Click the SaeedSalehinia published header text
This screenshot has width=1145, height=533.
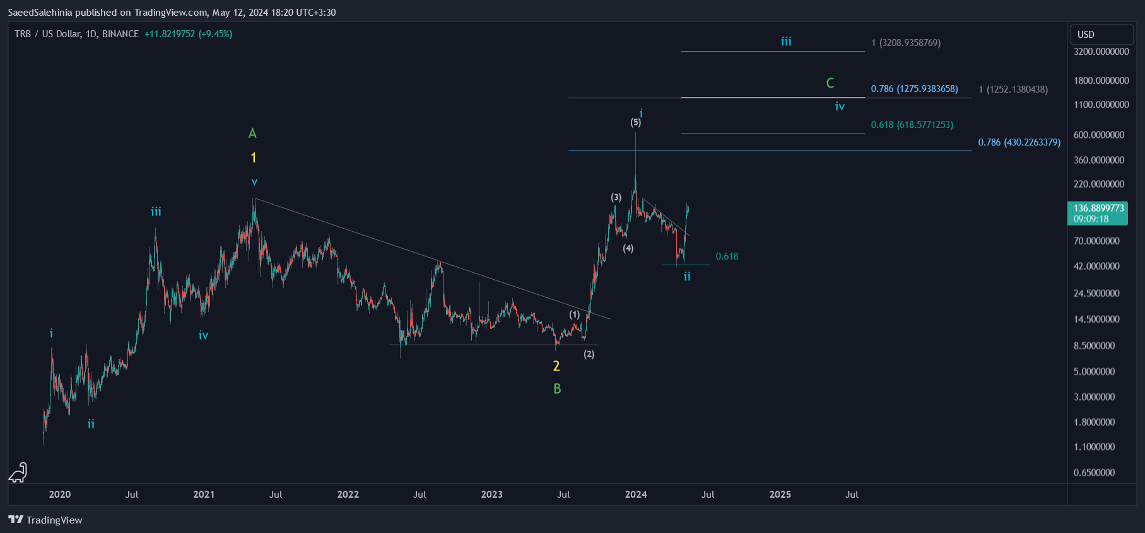[172, 12]
